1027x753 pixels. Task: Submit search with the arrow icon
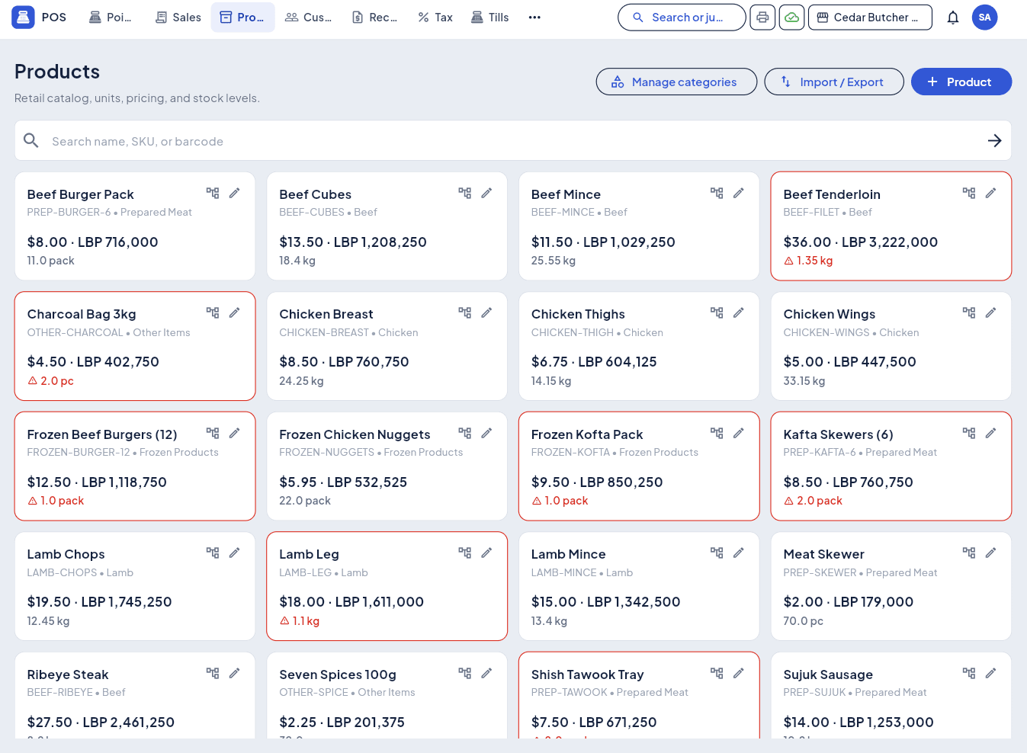point(994,140)
